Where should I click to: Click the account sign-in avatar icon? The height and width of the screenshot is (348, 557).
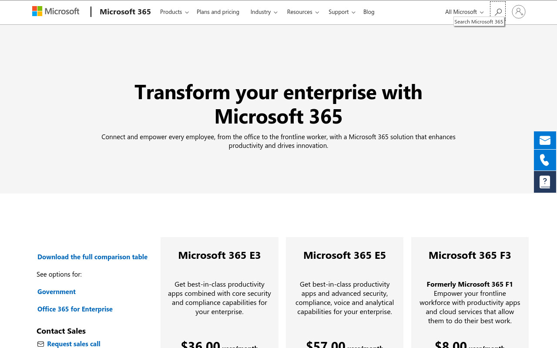519,12
